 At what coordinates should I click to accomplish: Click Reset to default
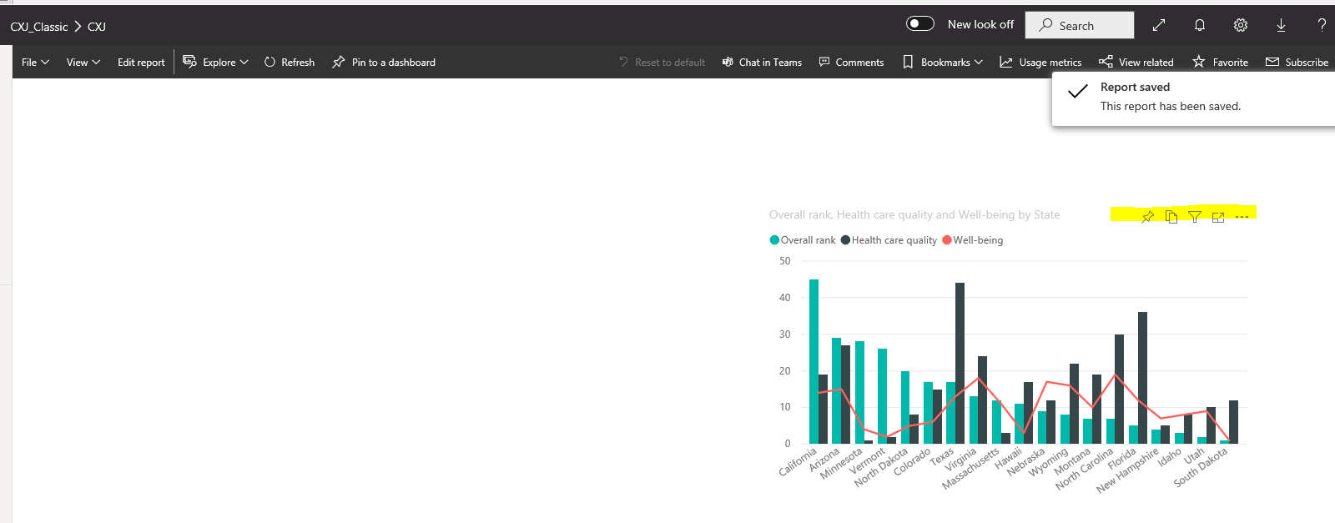[x=662, y=63]
